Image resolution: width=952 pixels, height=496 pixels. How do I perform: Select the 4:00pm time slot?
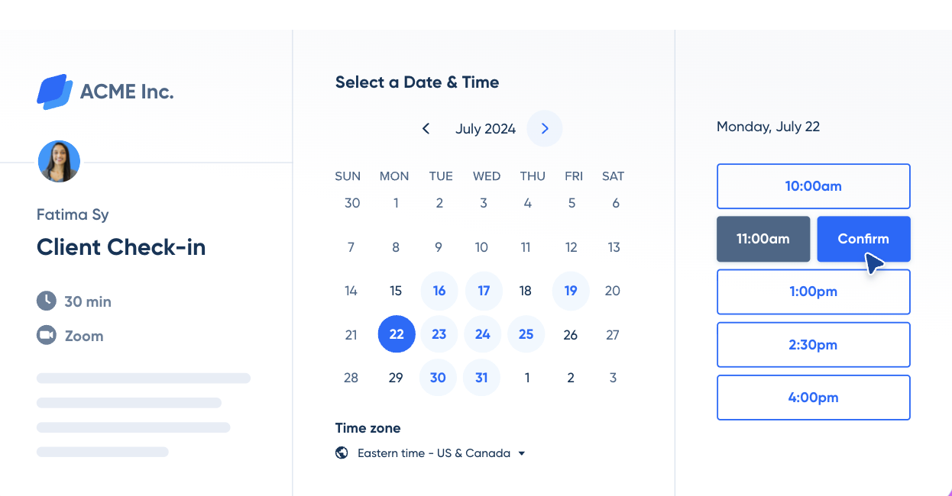tap(813, 397)
